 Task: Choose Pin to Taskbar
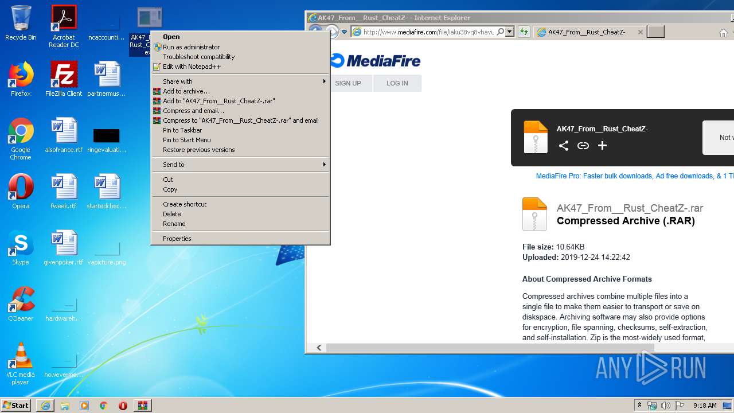[x=240, y=130]
